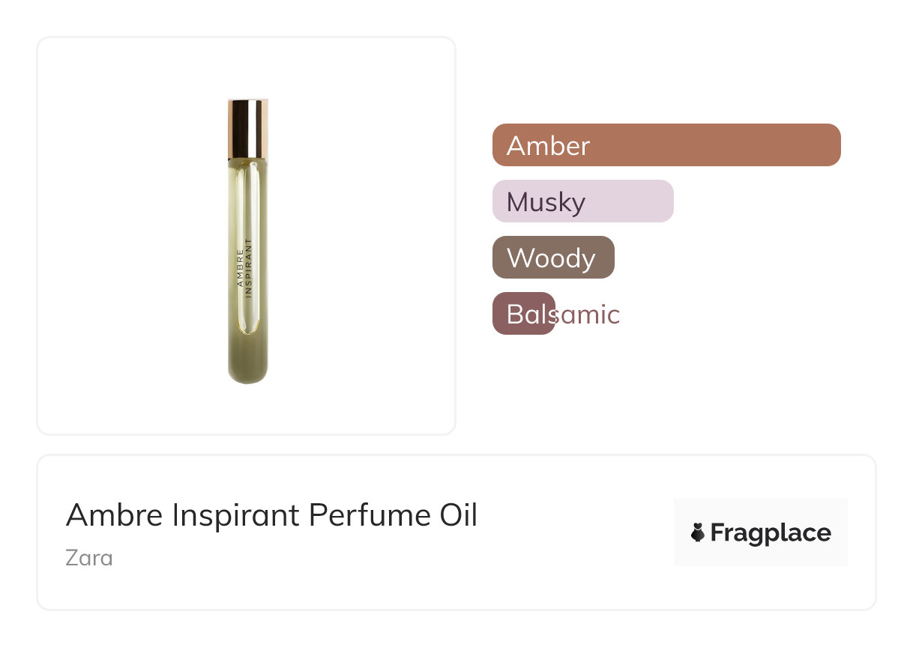Click the Fragplace wordmark text

[771, 532]
